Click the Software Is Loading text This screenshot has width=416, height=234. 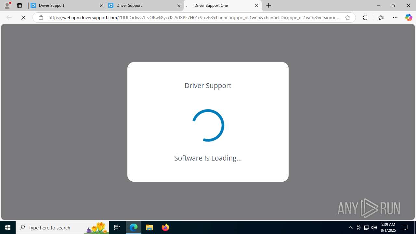pos(208,158)
